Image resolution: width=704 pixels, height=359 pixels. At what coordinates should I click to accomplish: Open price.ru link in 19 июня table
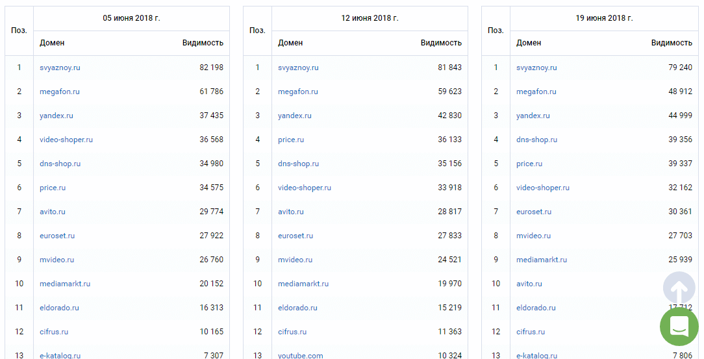click(529, 164)
